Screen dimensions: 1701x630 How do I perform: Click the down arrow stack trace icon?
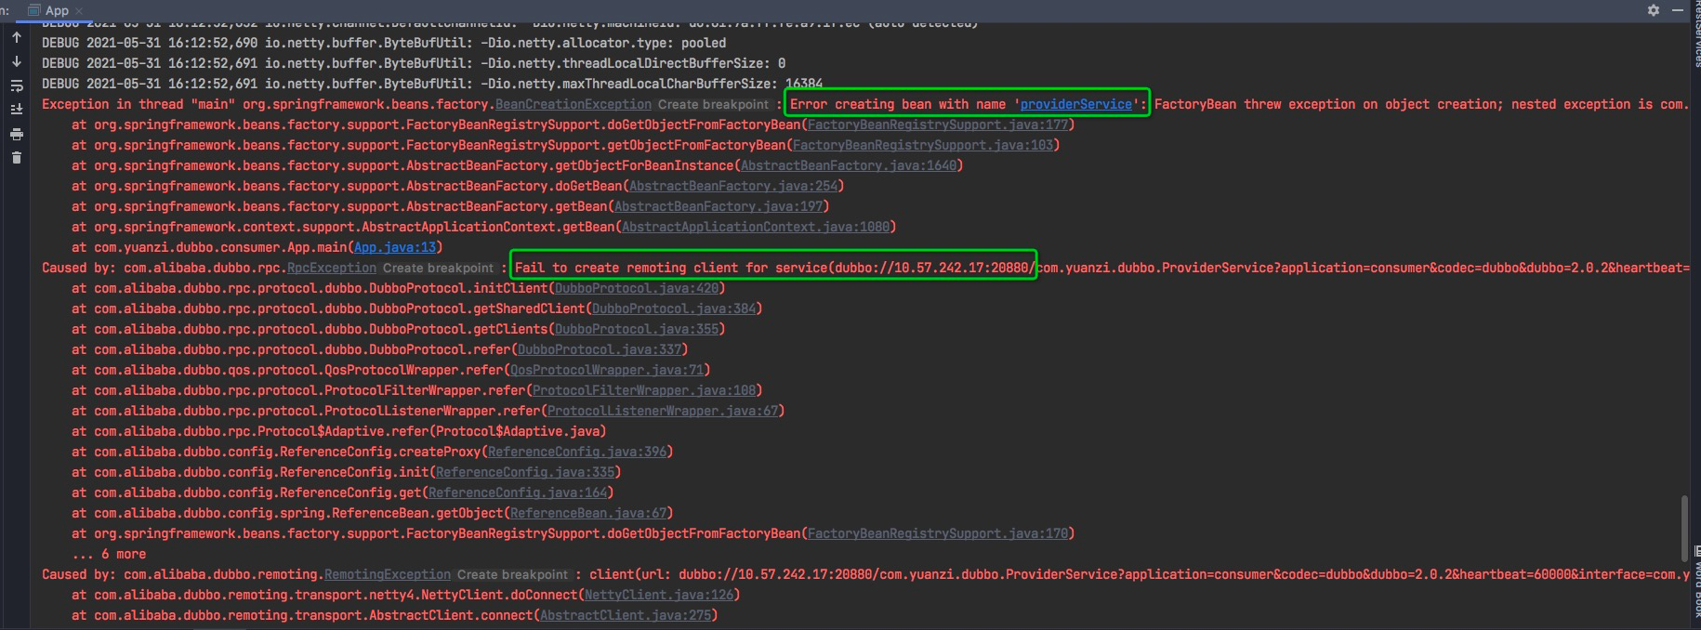(x=17, y=61)
